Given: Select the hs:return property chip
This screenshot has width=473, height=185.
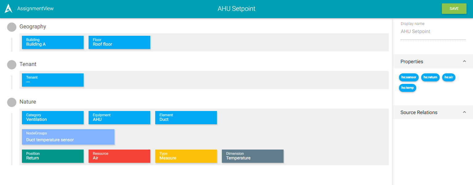Looking at the screenshot, I should (x=430, y=77).
